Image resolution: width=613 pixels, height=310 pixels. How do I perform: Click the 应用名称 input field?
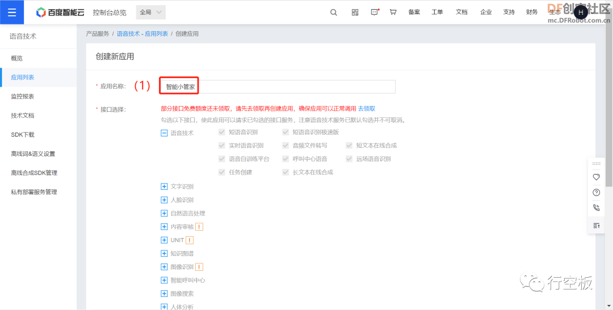(278, 87)
